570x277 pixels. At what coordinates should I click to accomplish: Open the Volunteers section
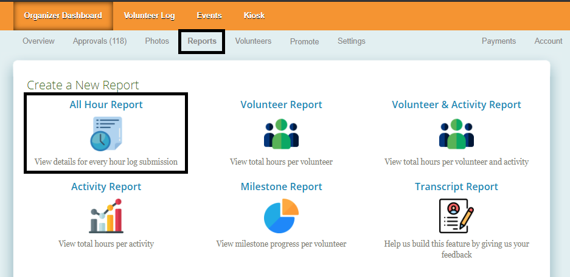[253, 41]
